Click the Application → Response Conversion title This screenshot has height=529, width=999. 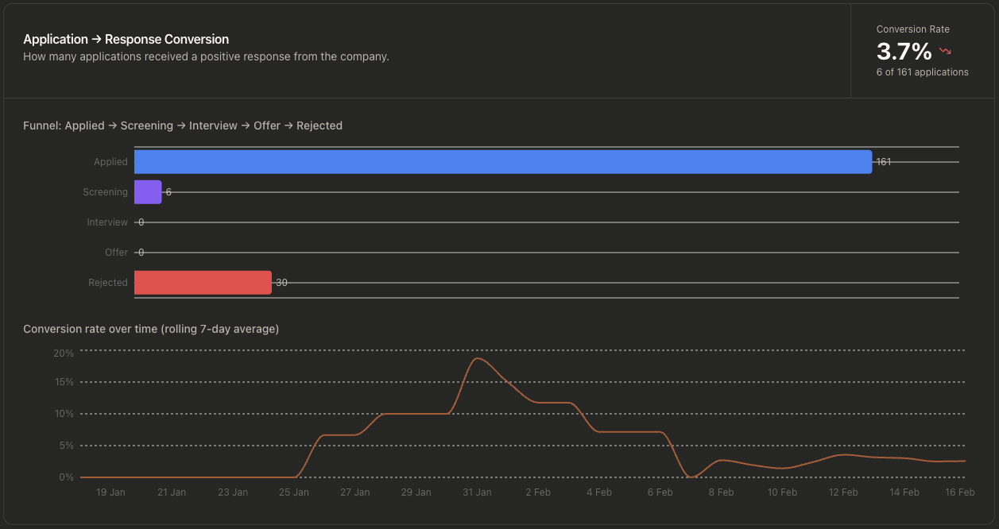[x=126, y=39]
